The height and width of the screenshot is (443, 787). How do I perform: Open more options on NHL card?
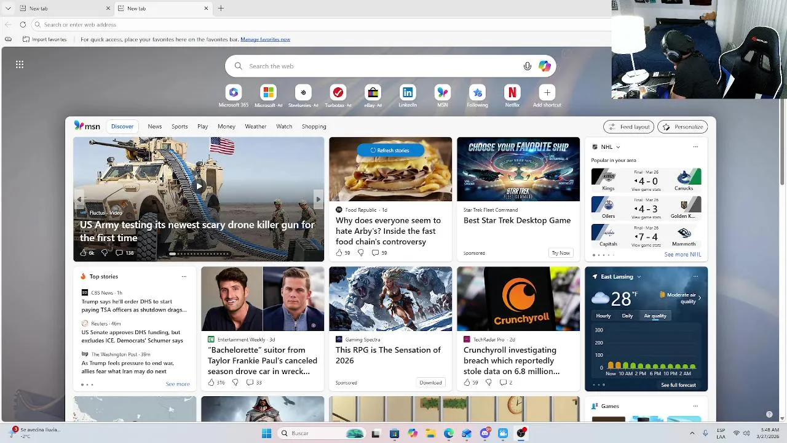click(695, 147)
